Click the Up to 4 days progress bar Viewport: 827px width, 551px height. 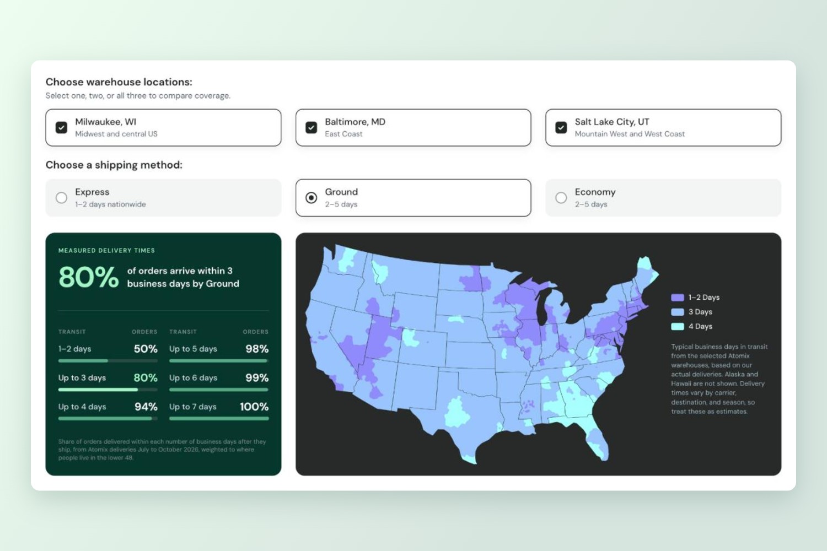pyautogui.click(x=108, y=418)
